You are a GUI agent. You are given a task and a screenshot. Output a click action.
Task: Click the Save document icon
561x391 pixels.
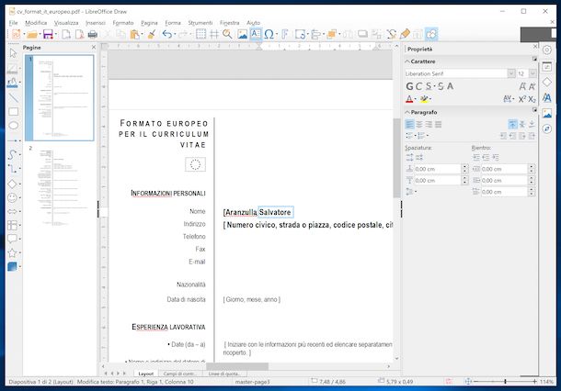point(48,34)
